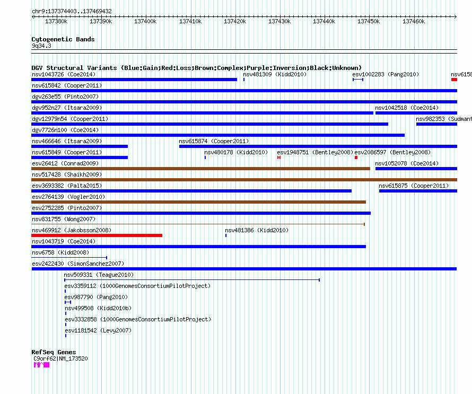This screenshot has height=394, width=472.
Task: Select the nsv1052078 (Coe2014) label
Action: pyautogui.click(x=407, y=163)
